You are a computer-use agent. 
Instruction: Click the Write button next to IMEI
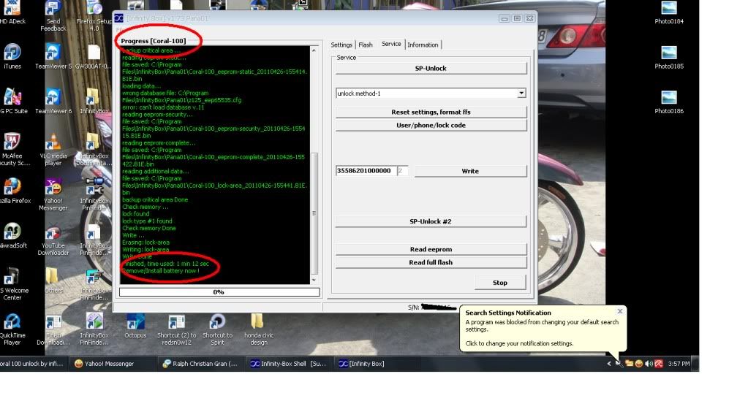click(x=470, y=171)
